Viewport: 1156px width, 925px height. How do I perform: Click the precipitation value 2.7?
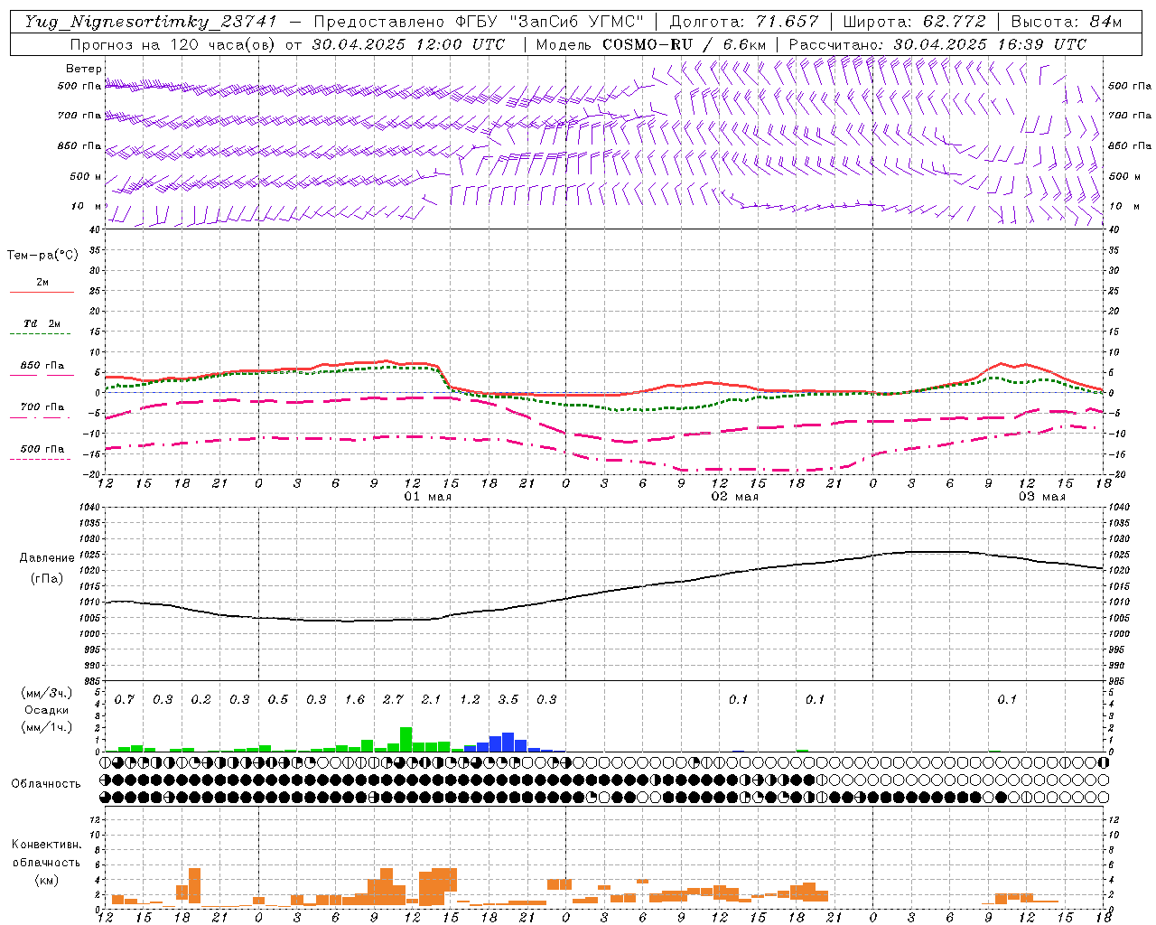tap(394, 700)
